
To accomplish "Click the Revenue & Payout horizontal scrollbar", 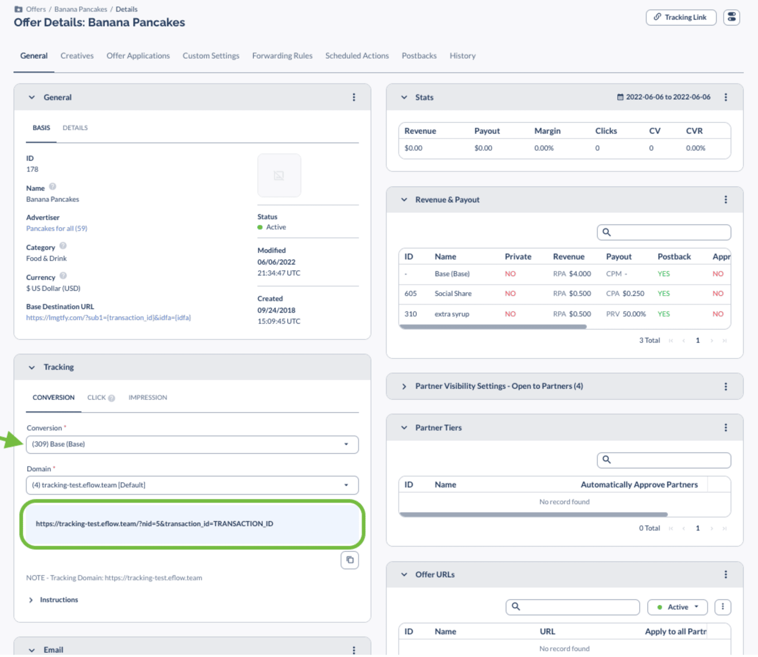I will (493, 327).
